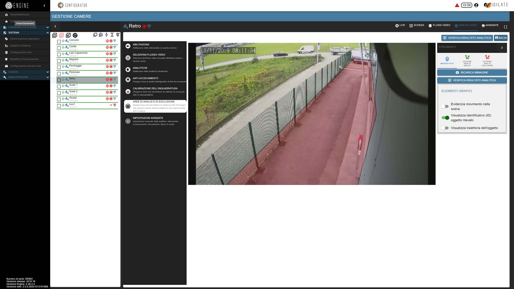Click Verifica Risultato Analitica below Ricarica Immagine
This screenshot has width=514, height=289.
pyautogui.click(x=472, y=80)
